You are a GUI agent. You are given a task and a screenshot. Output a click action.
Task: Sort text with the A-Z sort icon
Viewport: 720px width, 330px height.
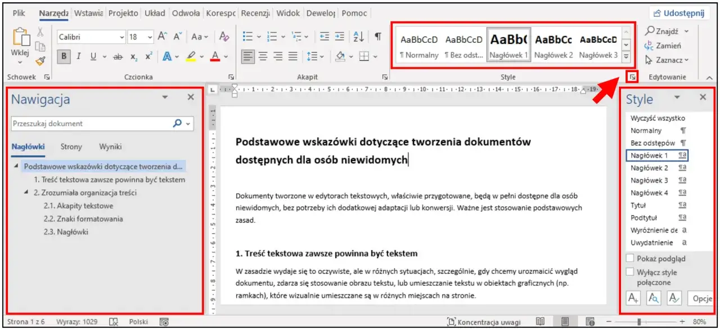point(358,37)
